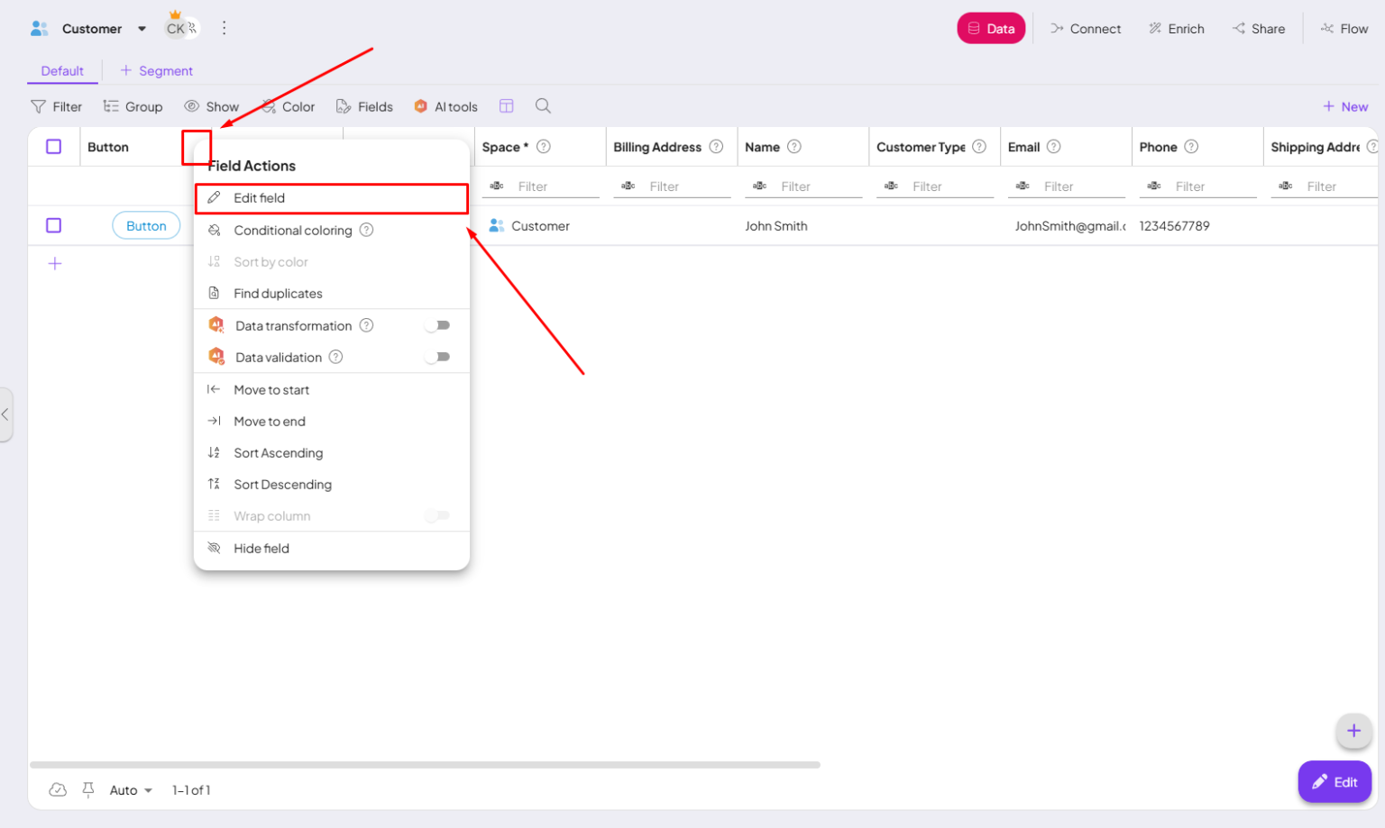This screenshot has height=828, width=1385.
Task: Select the Color toolbar icon
Action: pyautogui.click(x=288, y=106)
